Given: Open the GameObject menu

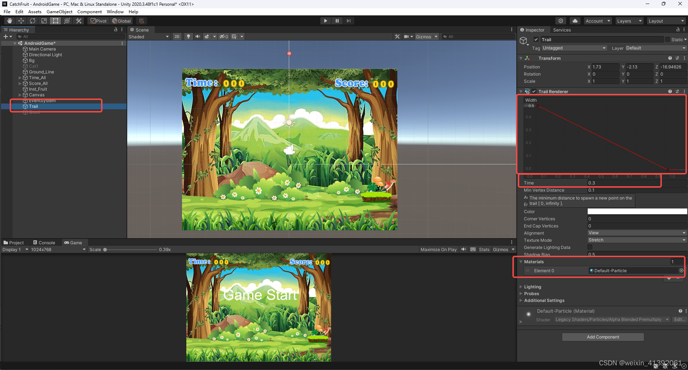Looking at the screenshot, I should (59, 11).
